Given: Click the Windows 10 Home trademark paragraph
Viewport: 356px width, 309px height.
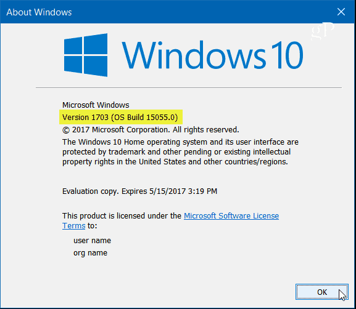Looking at the screenshot, I should click(x=180, y=152).
